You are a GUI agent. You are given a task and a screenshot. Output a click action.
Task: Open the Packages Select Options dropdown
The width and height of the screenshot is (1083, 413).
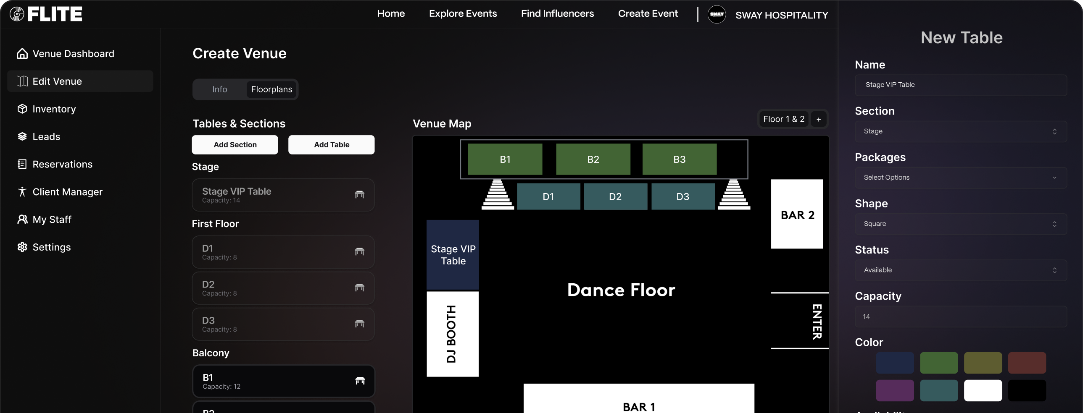tap(960, 178)
